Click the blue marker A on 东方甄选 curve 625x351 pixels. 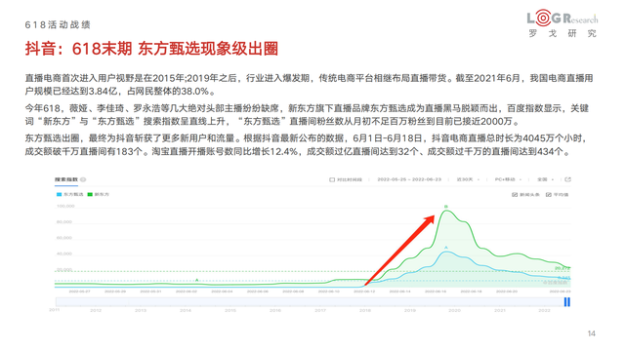(x=446, y=248)
